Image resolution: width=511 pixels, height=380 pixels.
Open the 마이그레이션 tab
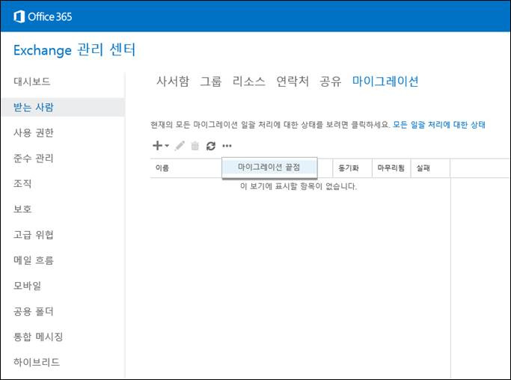385,81
